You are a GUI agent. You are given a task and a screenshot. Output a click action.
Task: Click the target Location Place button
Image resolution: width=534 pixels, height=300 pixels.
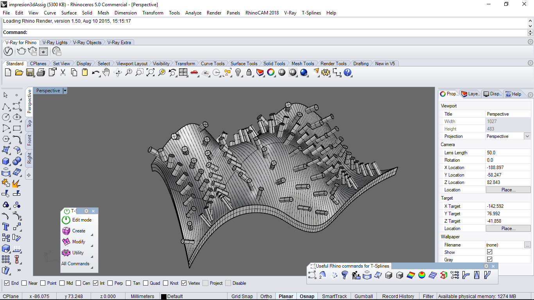[508, 229]
